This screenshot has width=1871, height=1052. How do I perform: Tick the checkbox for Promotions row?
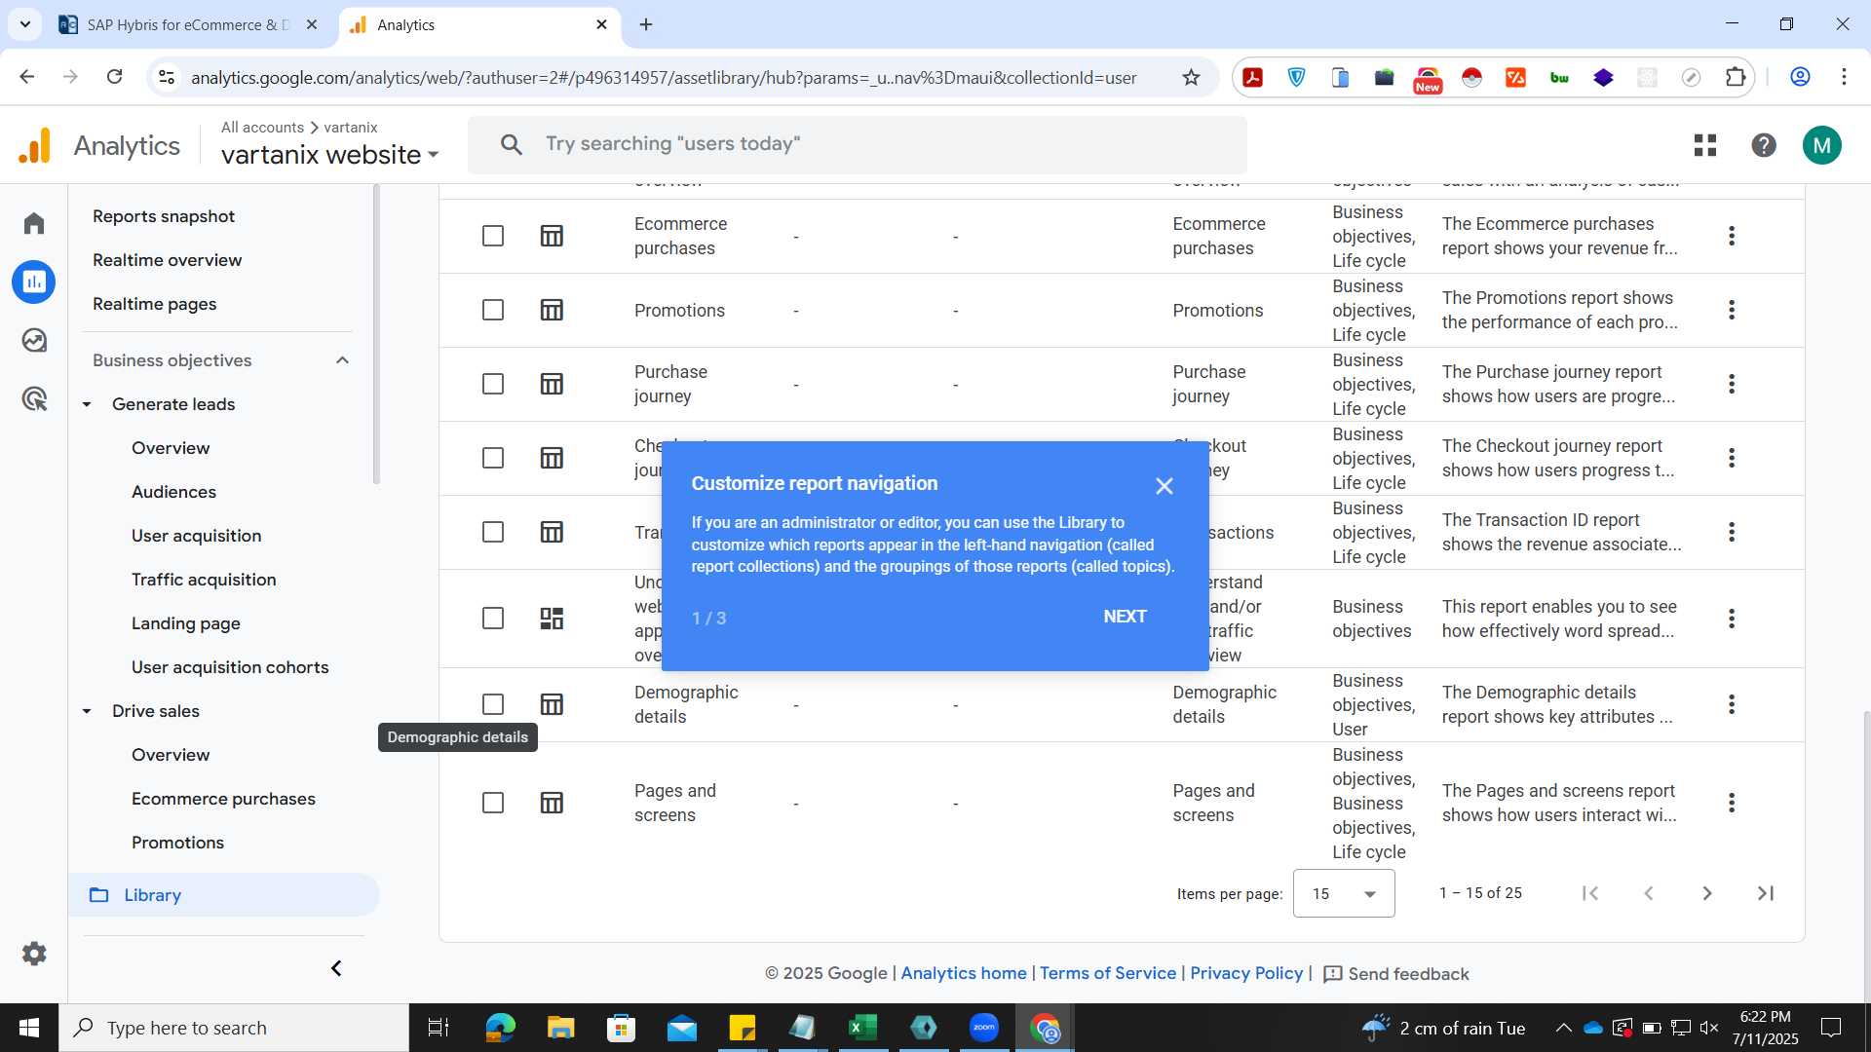pos(493,310)
